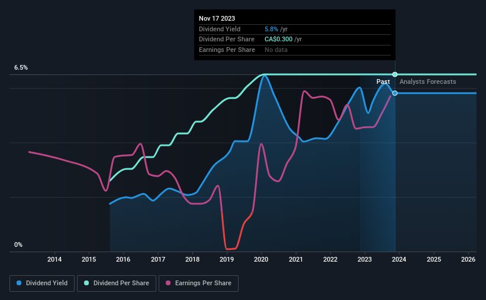Click the 2024 x-axis label
This screenshot has width=486, height=300.
click(399, 259)
